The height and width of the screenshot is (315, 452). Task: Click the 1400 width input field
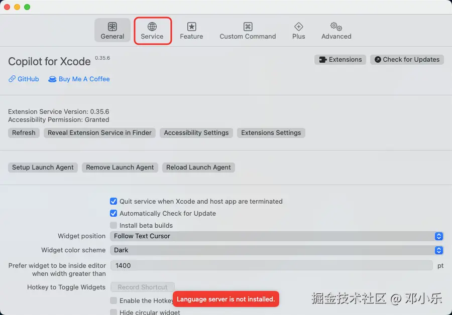(x=271, y=265)
